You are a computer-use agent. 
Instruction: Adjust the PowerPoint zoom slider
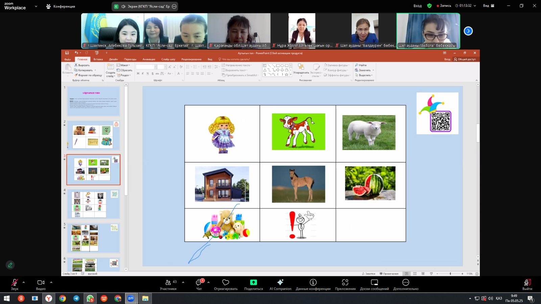point(450,274)
